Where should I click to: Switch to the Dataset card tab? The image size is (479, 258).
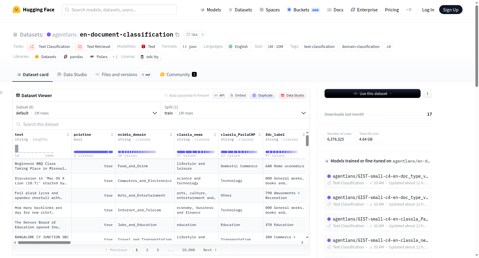pos(33,75)
